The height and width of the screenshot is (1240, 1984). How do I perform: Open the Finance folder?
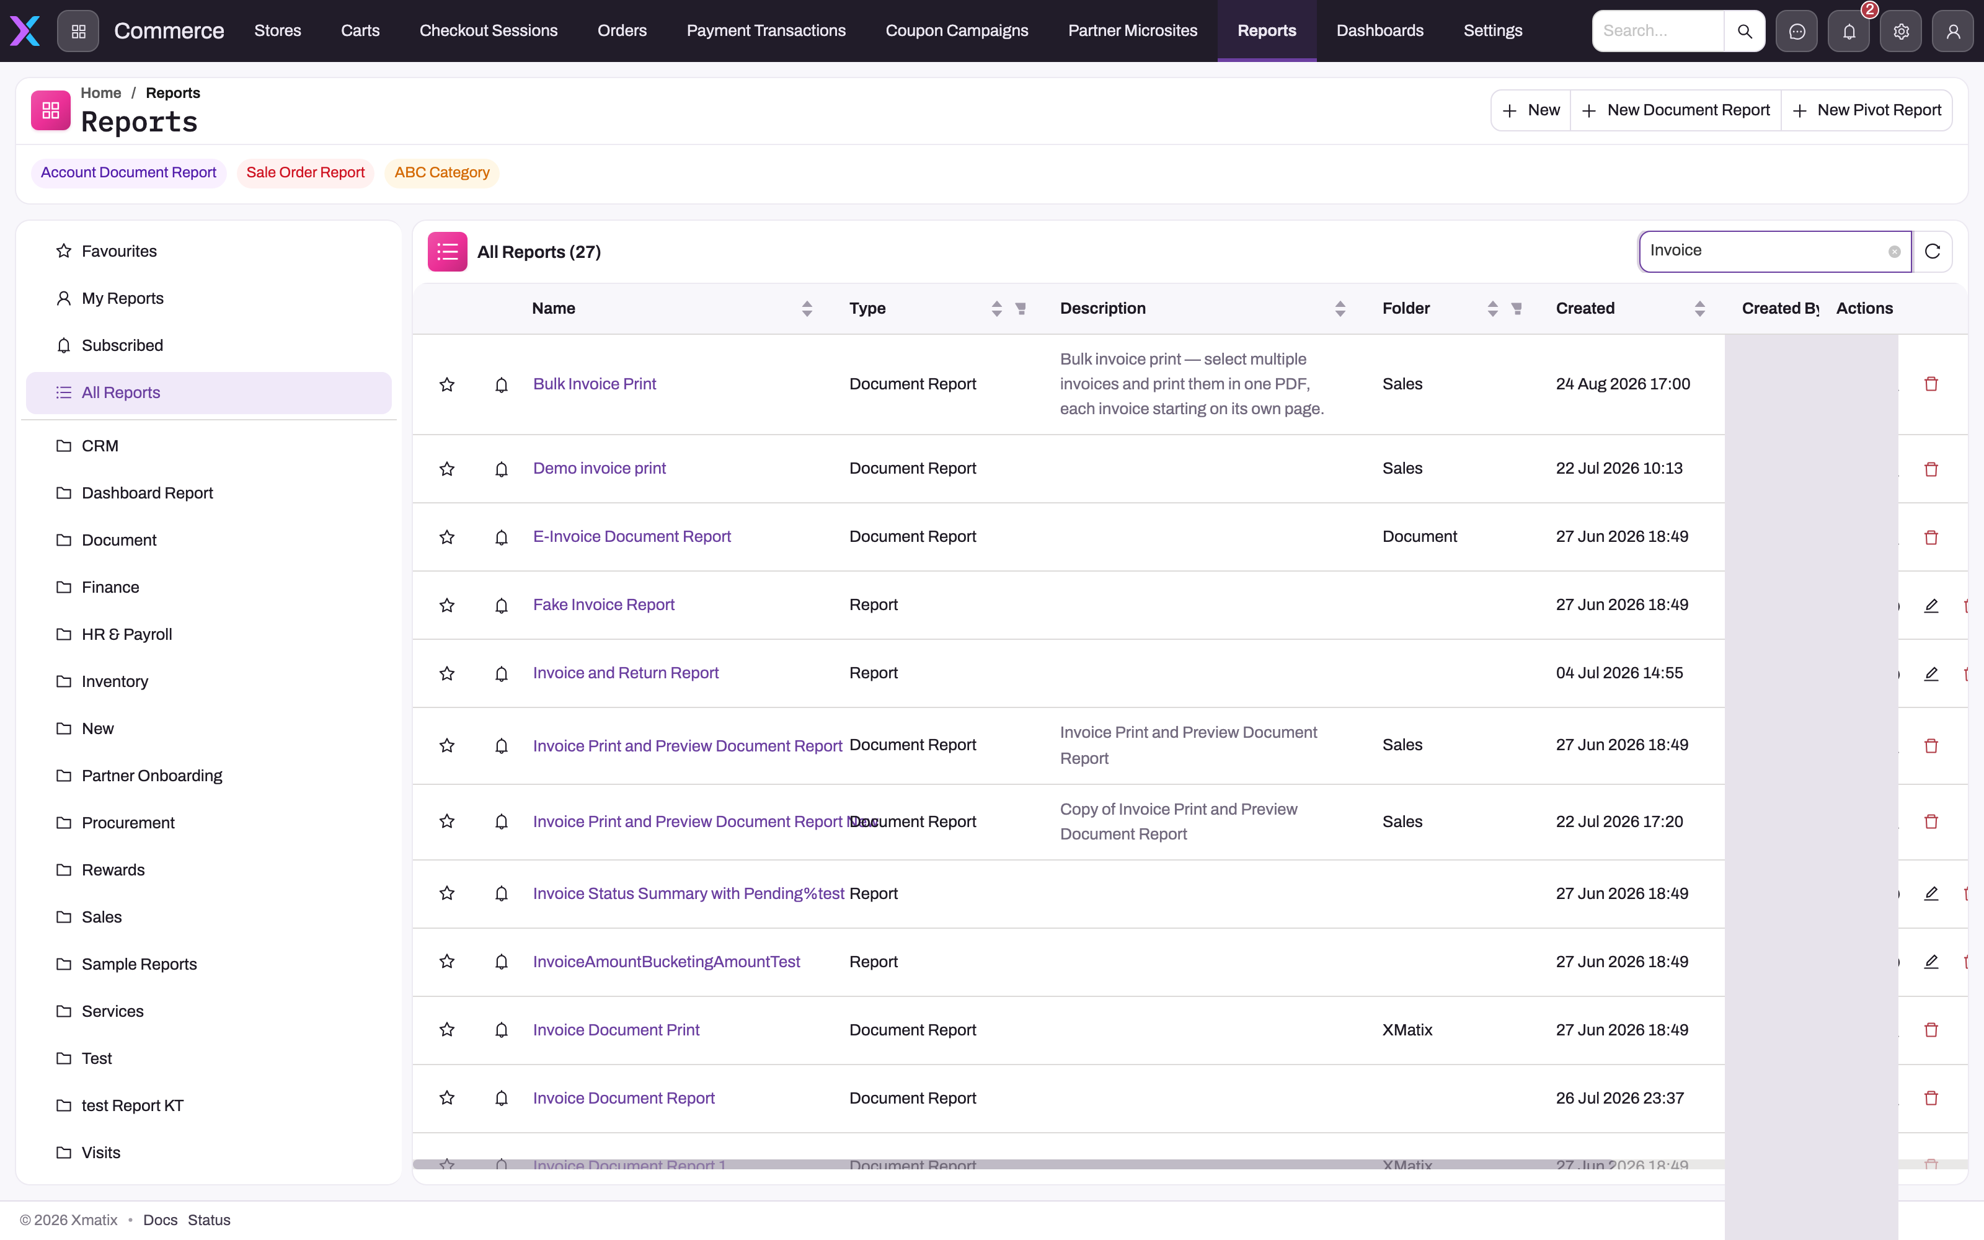[209, 587]
